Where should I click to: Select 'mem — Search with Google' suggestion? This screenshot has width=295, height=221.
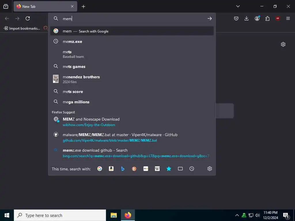132,31
